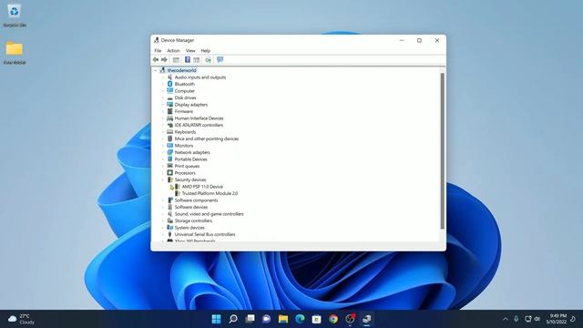
Task: Click the green-arrow toolbar icon
Action: [x=209, y=59]
